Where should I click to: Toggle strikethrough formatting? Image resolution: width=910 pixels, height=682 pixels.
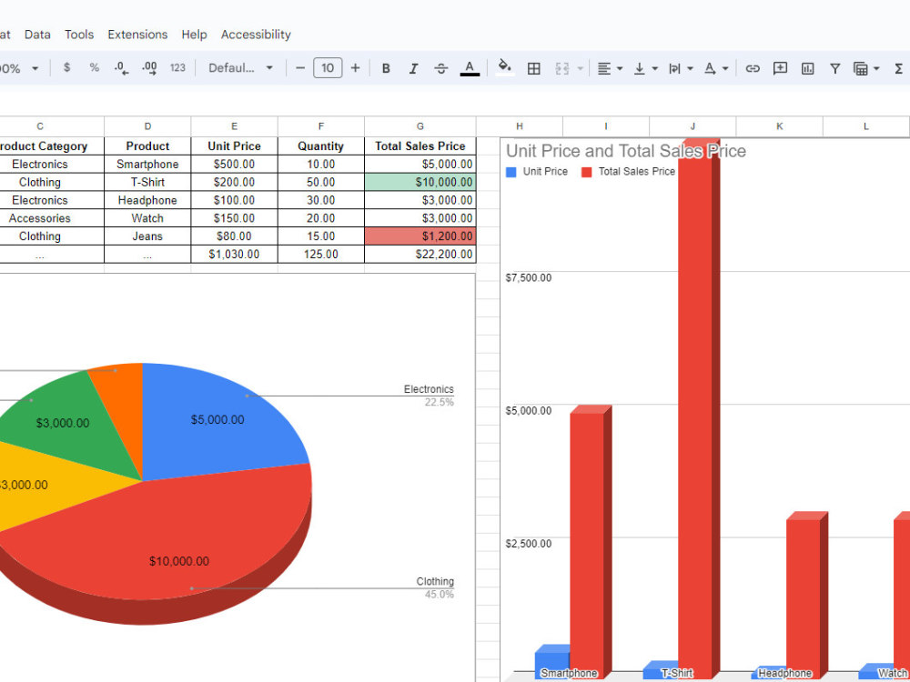click(441, 68)
